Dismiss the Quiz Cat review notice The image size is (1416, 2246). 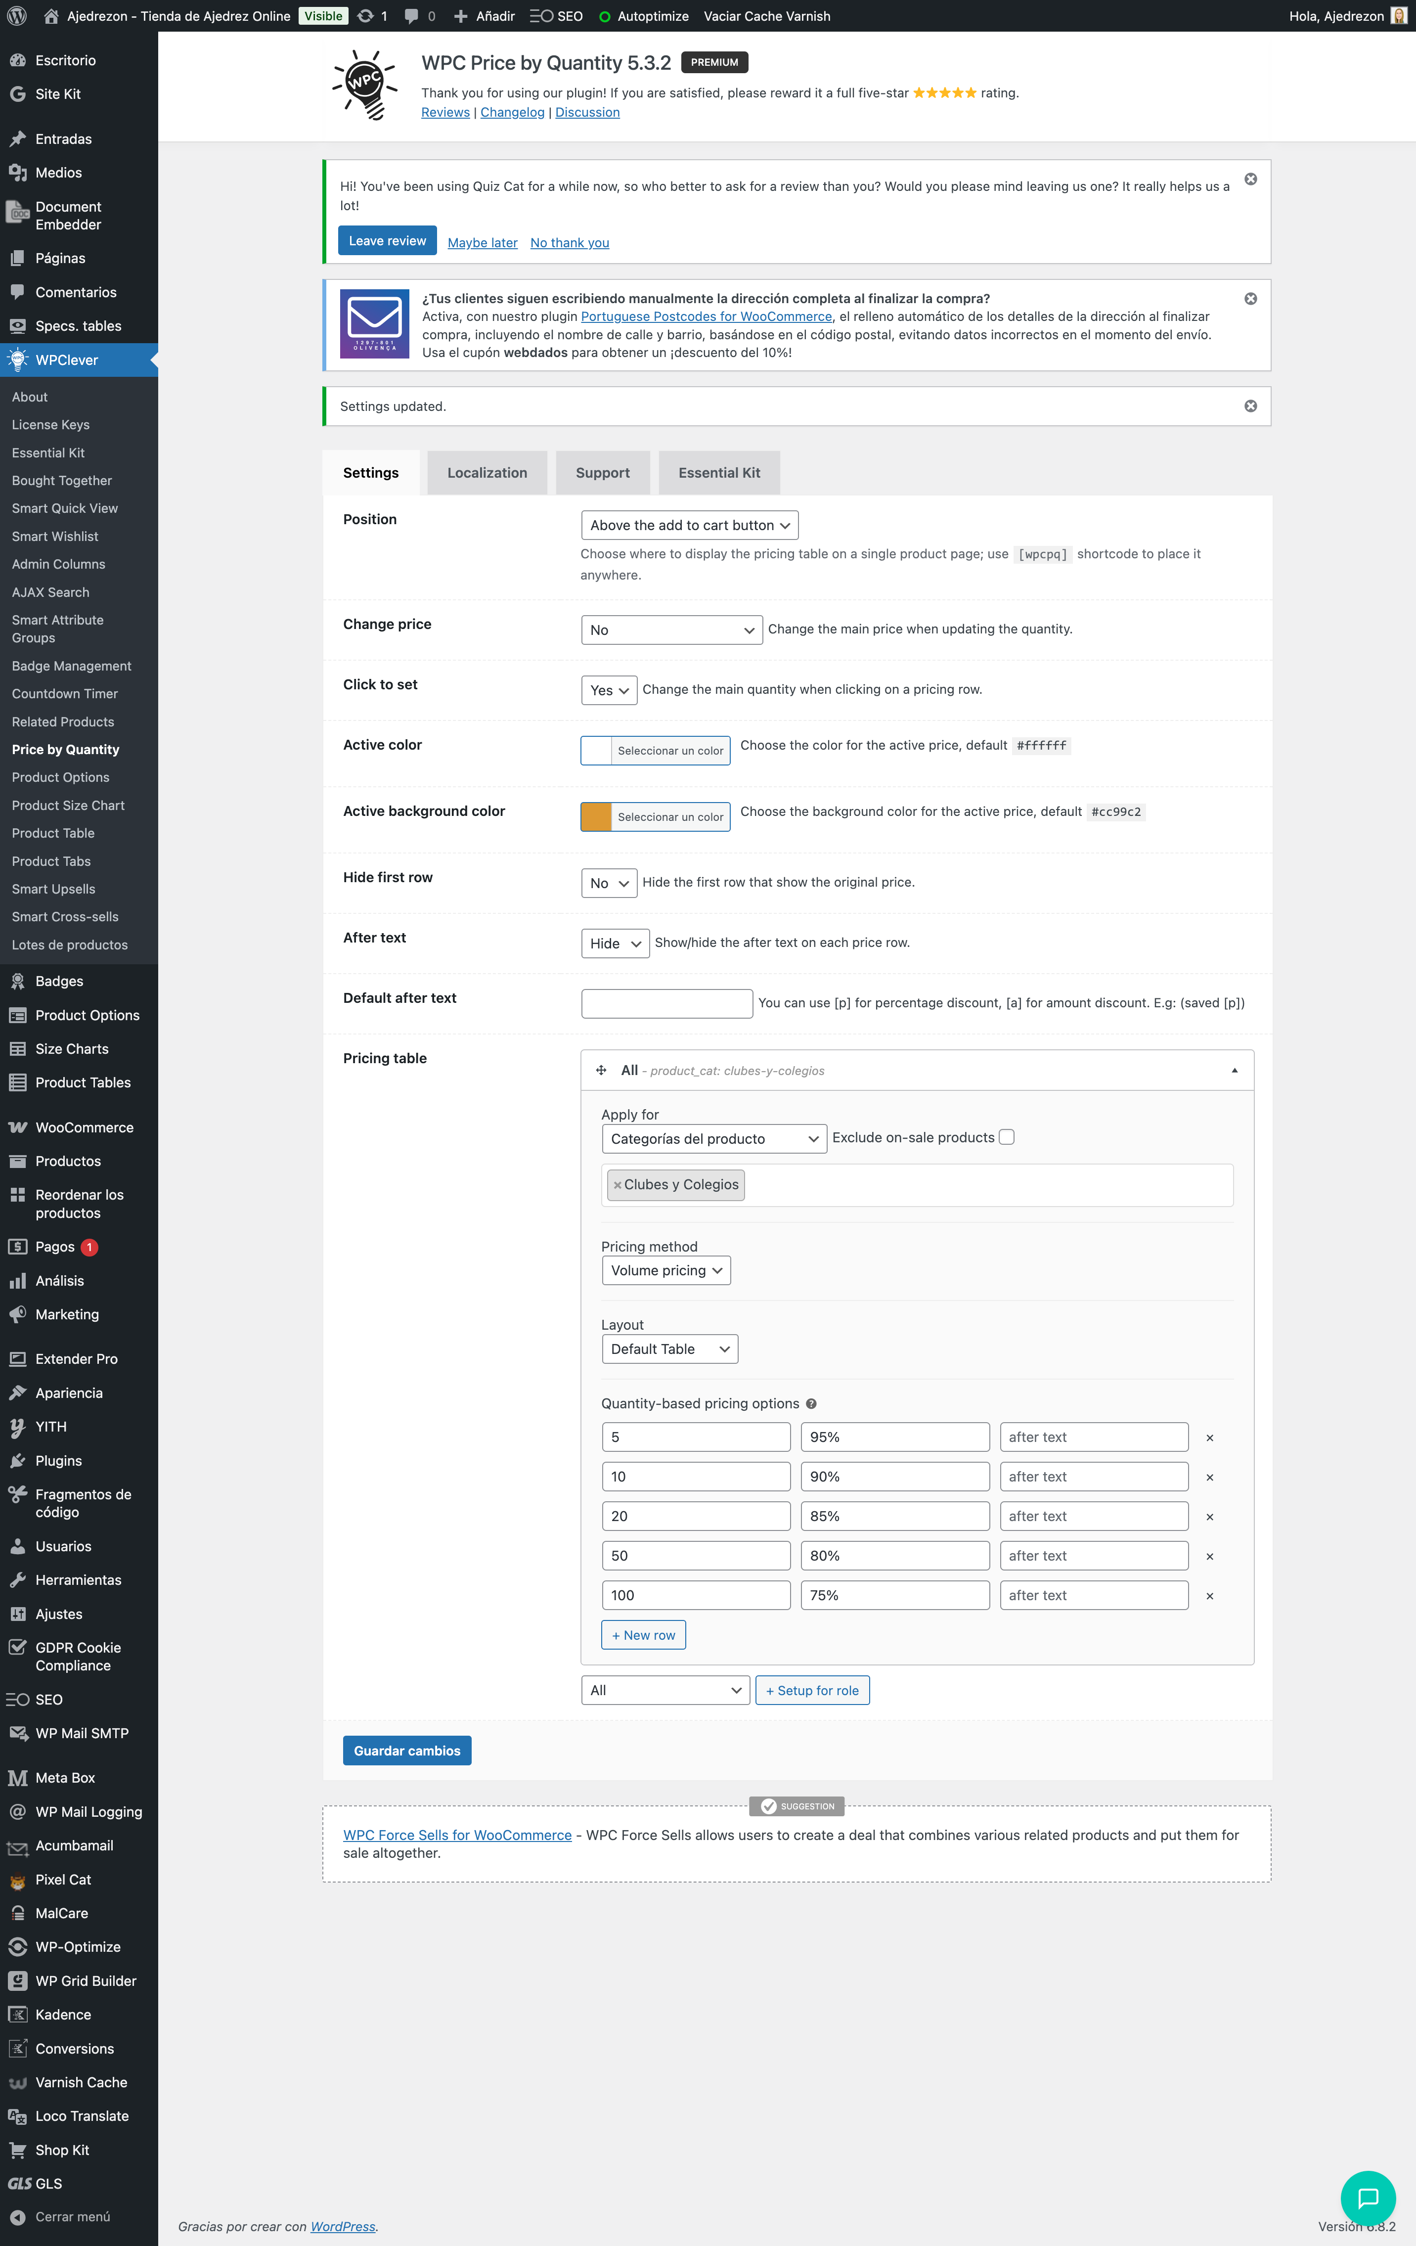click(x=1250, y=179)
